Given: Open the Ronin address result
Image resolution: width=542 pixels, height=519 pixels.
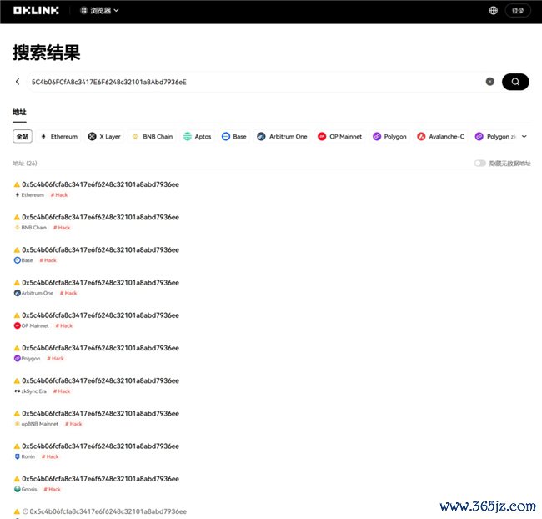Looking at the screenshot, I should 100,446.
